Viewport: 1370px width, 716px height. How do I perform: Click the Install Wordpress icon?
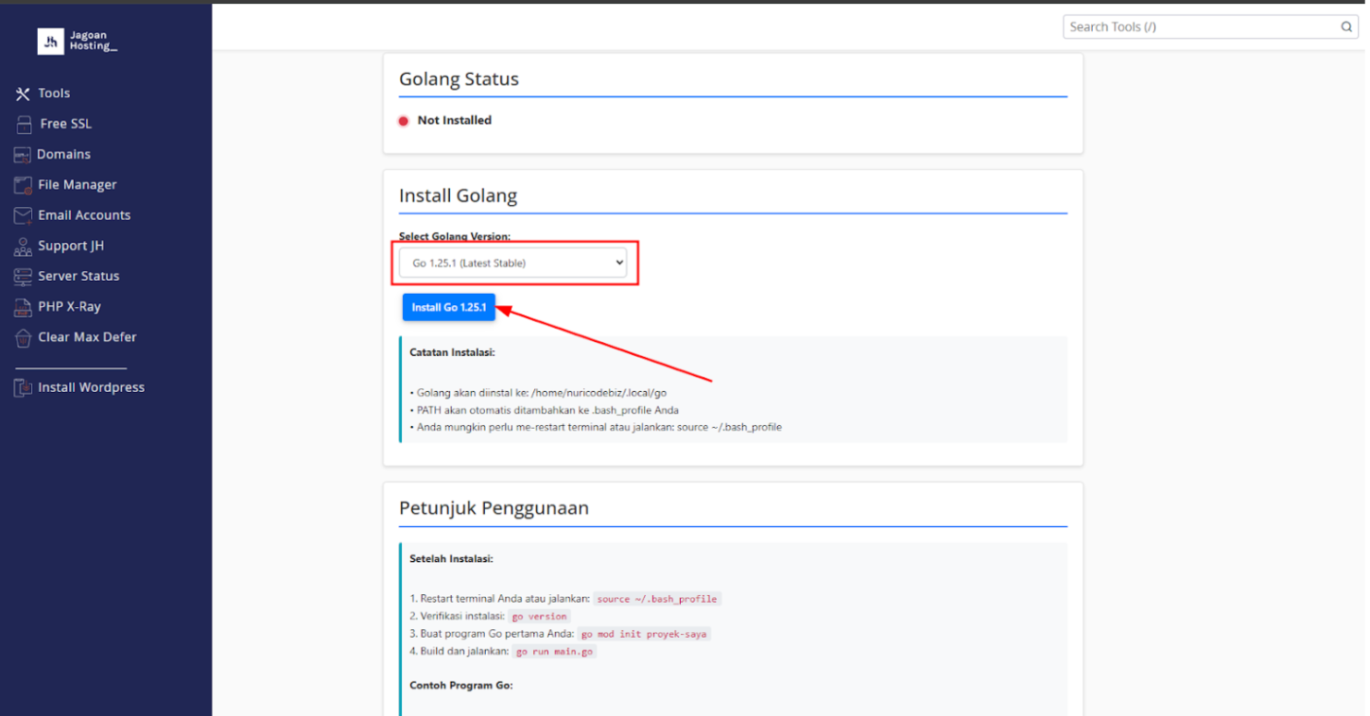tap(23, 388)
